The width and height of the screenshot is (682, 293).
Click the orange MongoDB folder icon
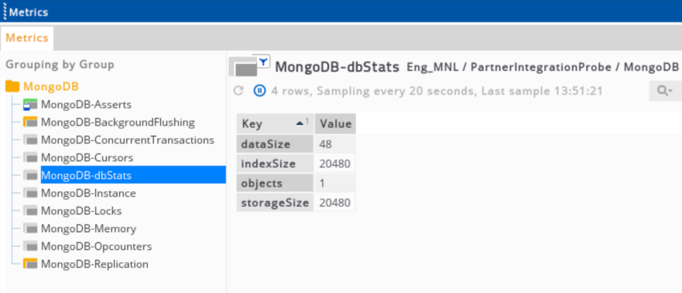pyautogui.click(x=12, y=87)
